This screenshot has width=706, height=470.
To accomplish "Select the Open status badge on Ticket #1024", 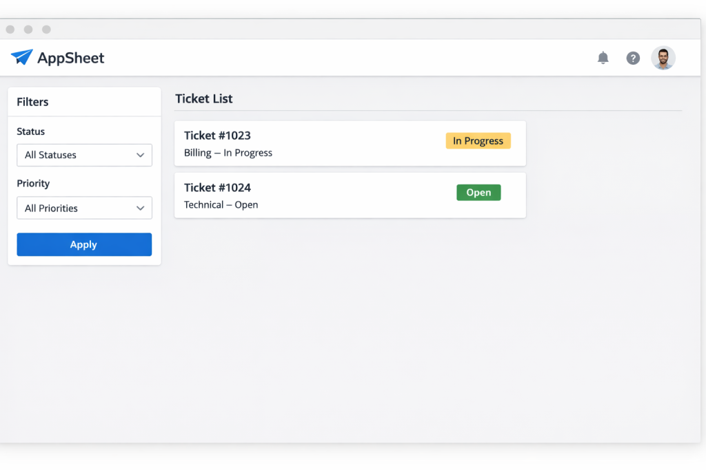I will tap(478, 192).
